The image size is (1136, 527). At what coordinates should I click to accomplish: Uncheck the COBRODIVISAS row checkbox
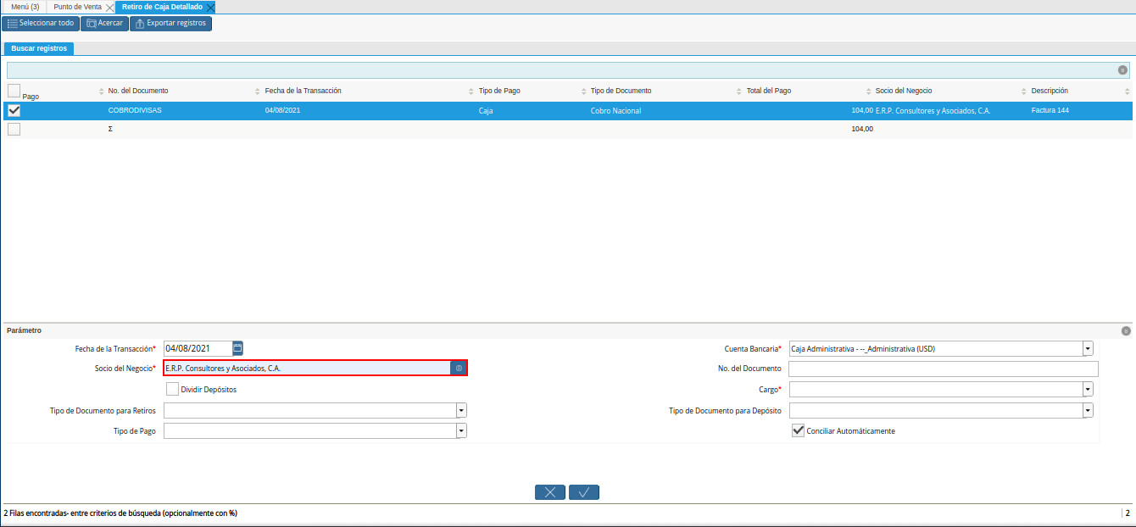(x=14, y=110)
